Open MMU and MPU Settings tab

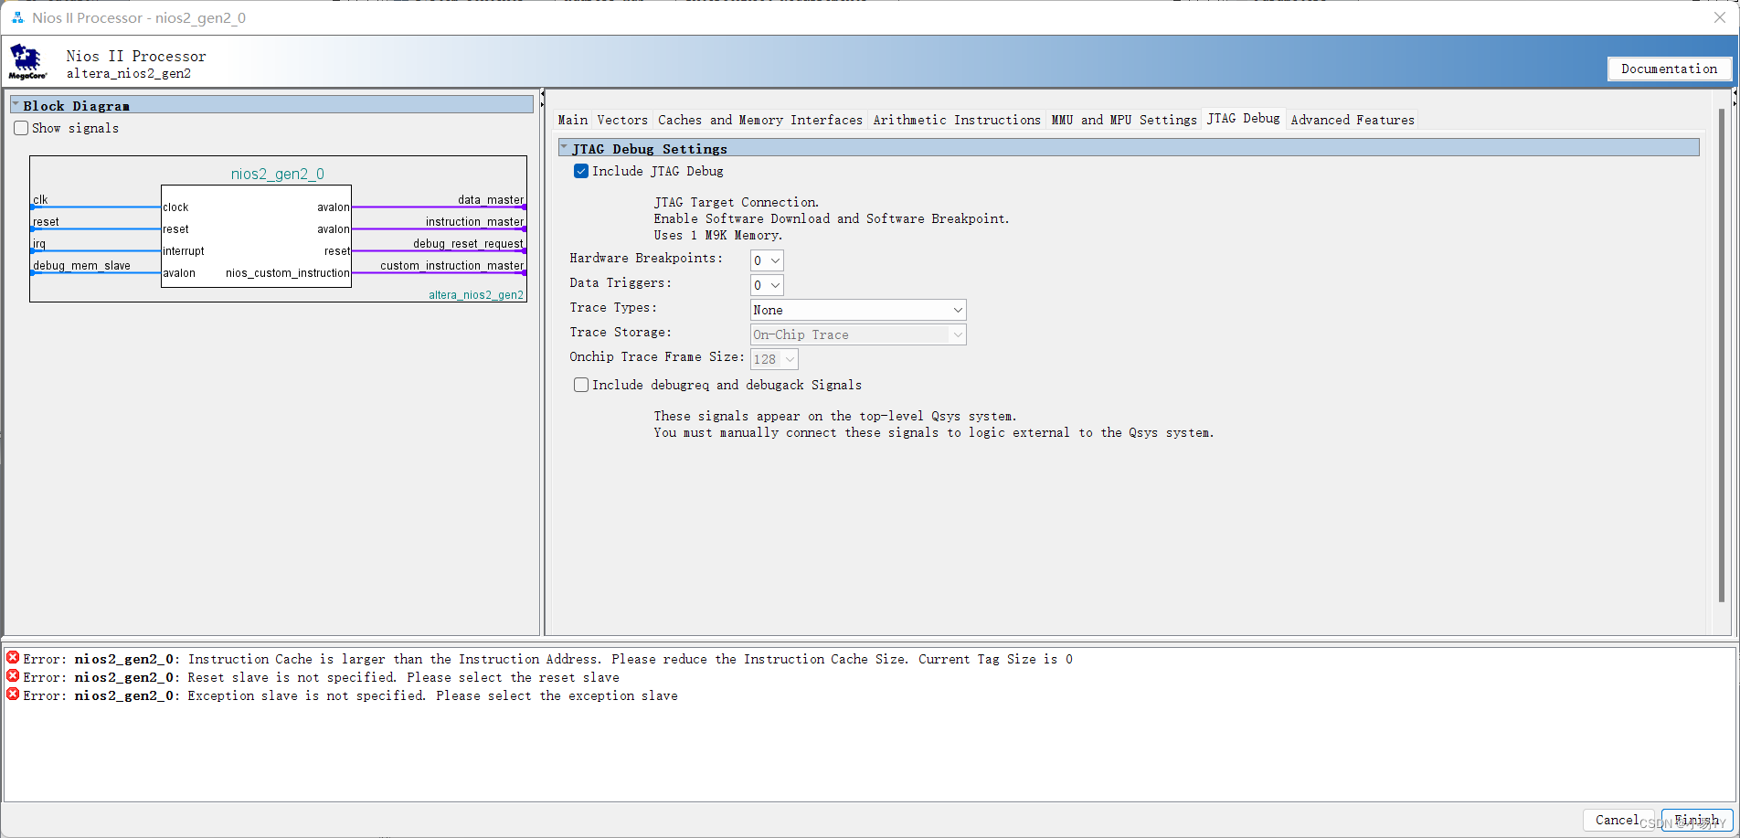tap(1124, 120)
